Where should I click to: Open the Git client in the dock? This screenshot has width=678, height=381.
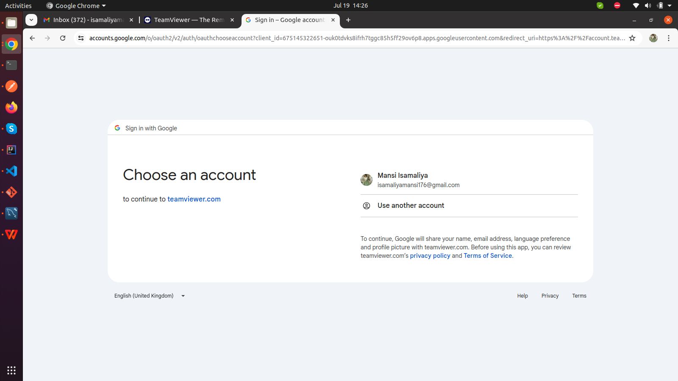point(11,192)
